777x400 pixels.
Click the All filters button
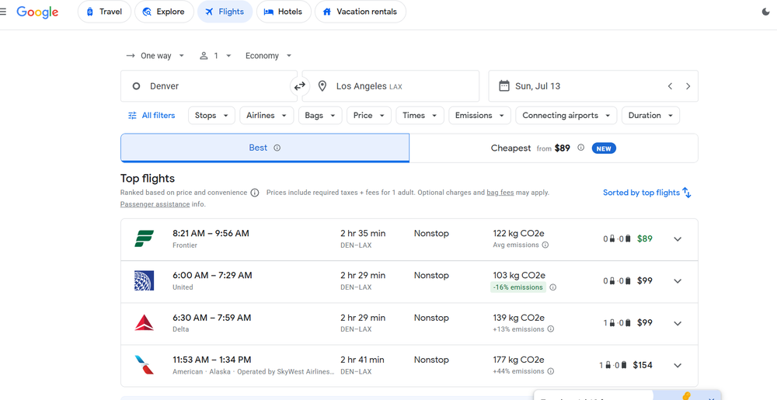(152, 116)
